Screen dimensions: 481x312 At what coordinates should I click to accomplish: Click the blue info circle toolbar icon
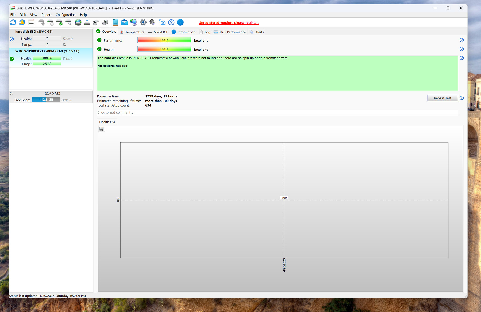pos(180,22)
